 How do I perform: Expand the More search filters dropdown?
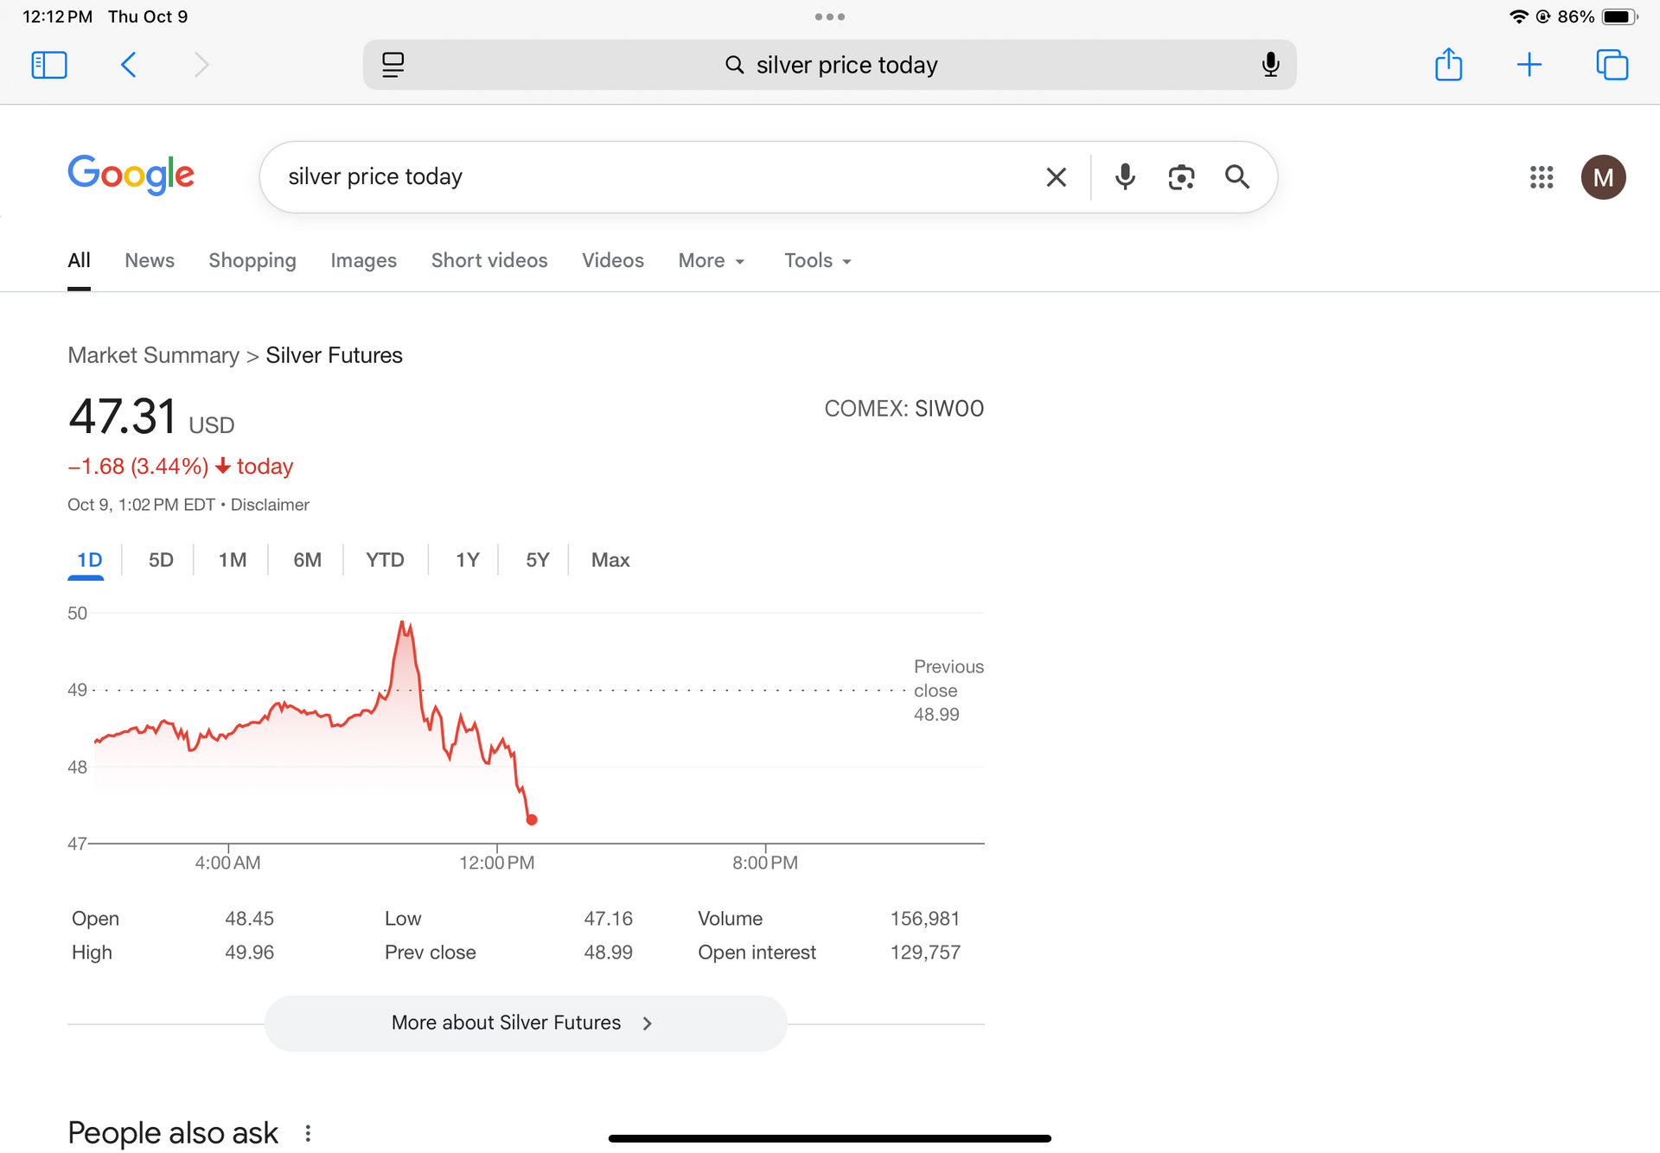(x=711, y=261)
